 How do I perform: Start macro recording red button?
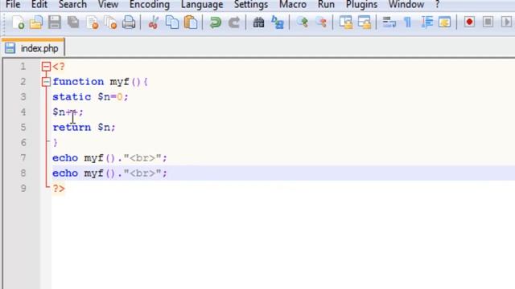(x=469, y=22)
